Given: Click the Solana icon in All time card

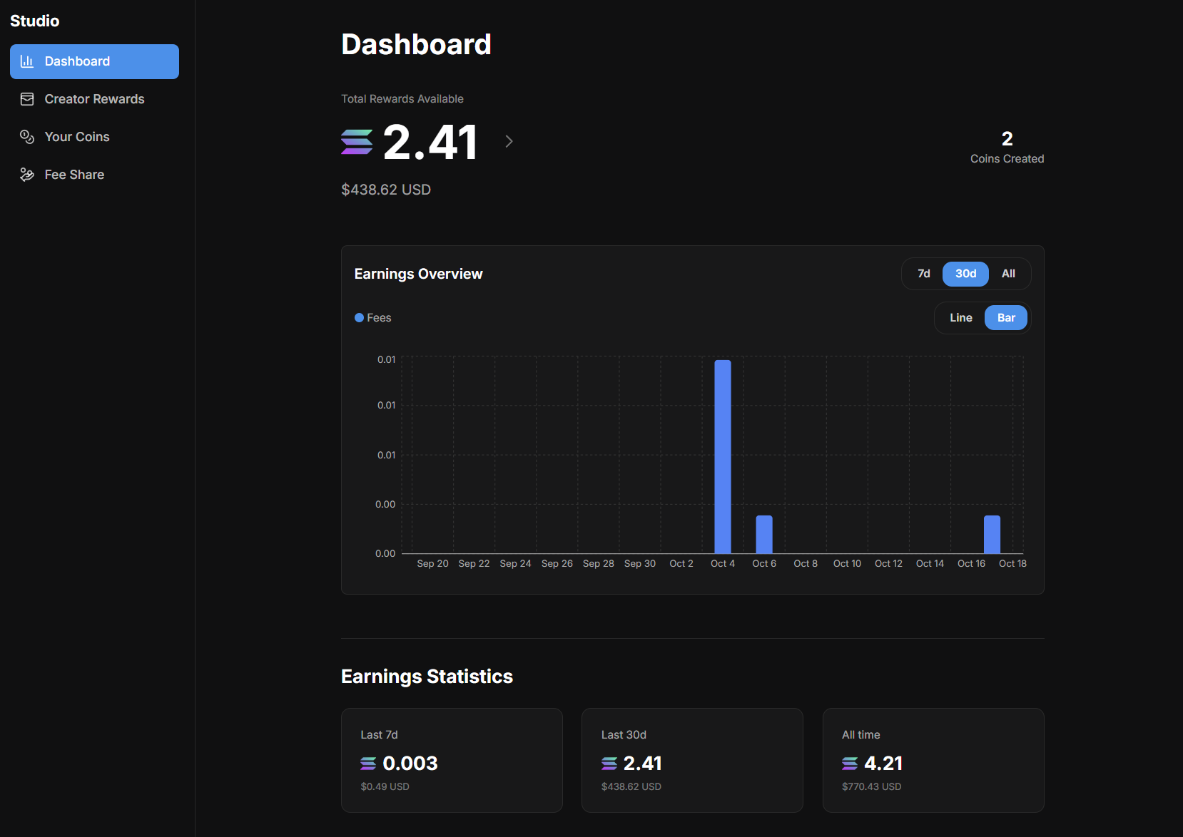Looking at the screenshot, I should 849,764.
